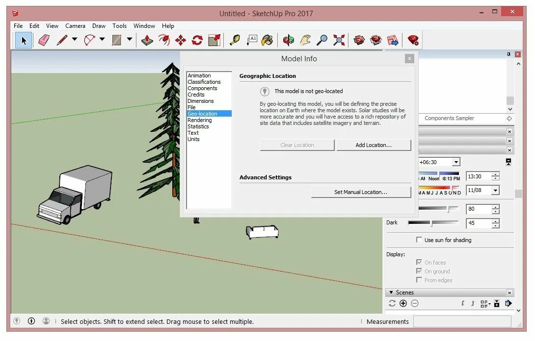Select the arrow Select tool
Image resolution: width=535 pixels, height=341 pixels.
pos(24,41)
